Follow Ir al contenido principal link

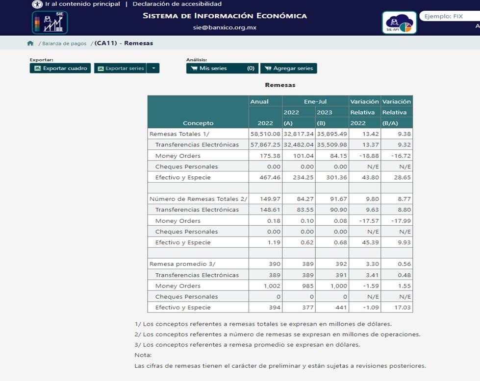click(x=82, y=4)
